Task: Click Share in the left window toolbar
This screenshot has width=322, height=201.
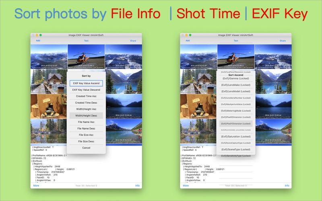Action: click(x=133, y=41)
